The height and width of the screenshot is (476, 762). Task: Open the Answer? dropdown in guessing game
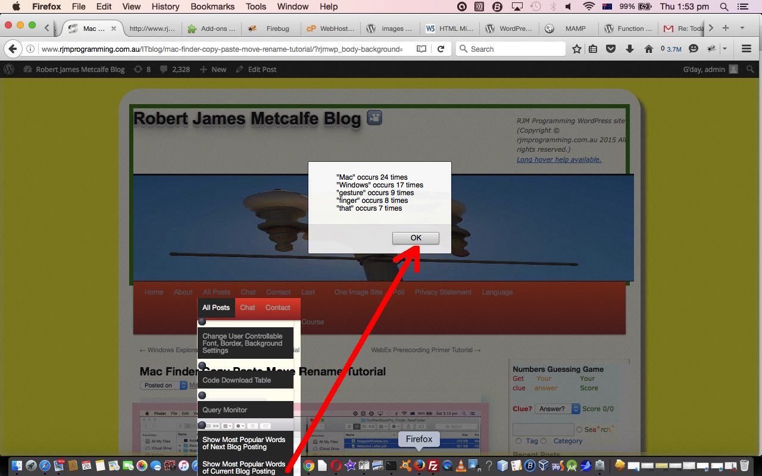coord(557,409)
